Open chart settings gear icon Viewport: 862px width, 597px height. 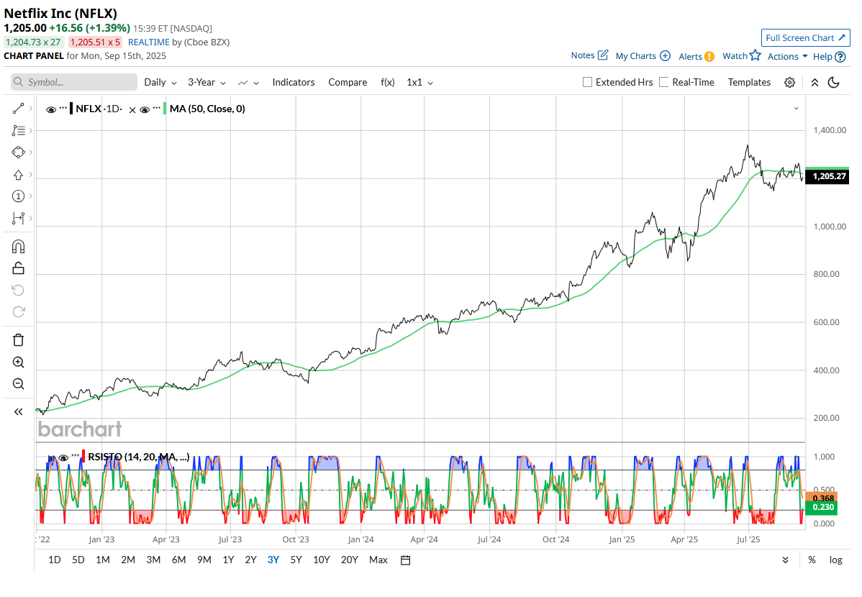[x=790, y=83]
